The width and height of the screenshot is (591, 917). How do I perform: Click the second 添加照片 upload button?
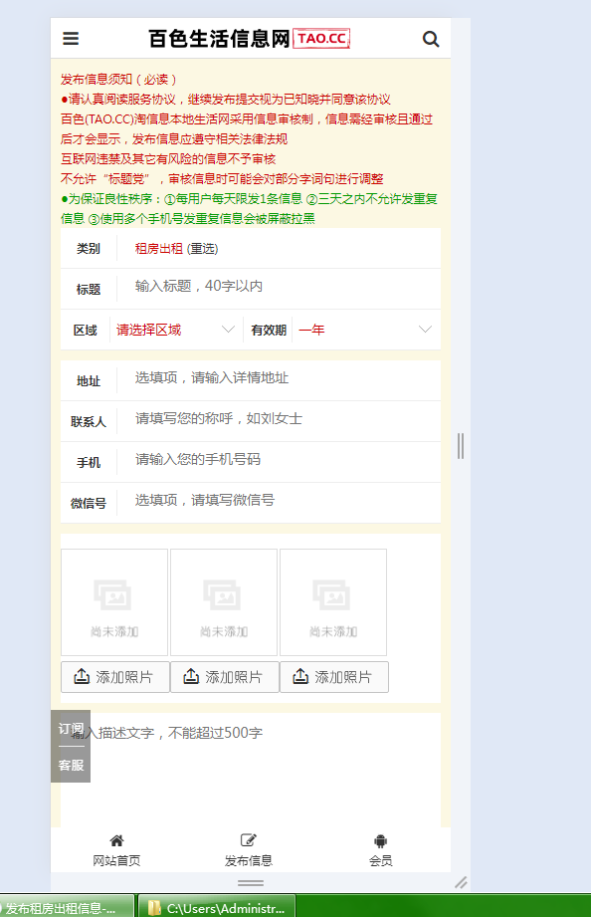[x=225, y=677]
